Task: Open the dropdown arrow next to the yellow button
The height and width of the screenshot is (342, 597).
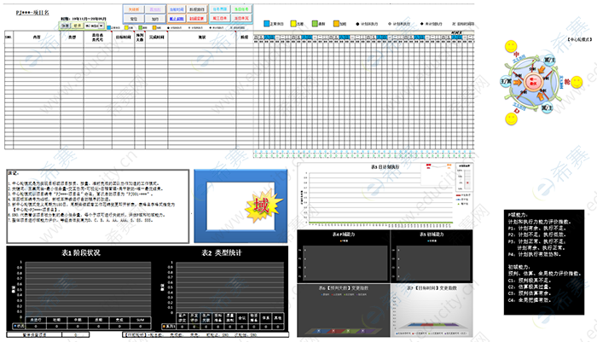Action: point(101,26)
